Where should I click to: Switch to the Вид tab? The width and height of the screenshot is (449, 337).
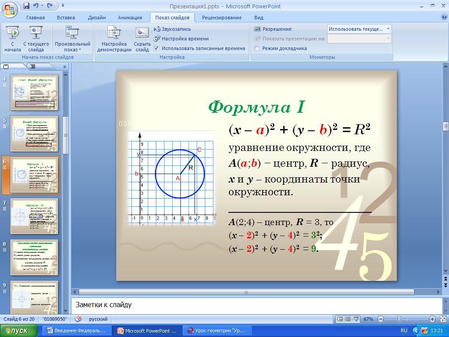click(x=259, y=18)
